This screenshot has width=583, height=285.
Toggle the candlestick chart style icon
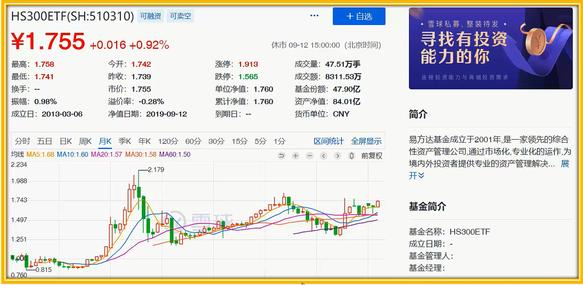[352, 156]
